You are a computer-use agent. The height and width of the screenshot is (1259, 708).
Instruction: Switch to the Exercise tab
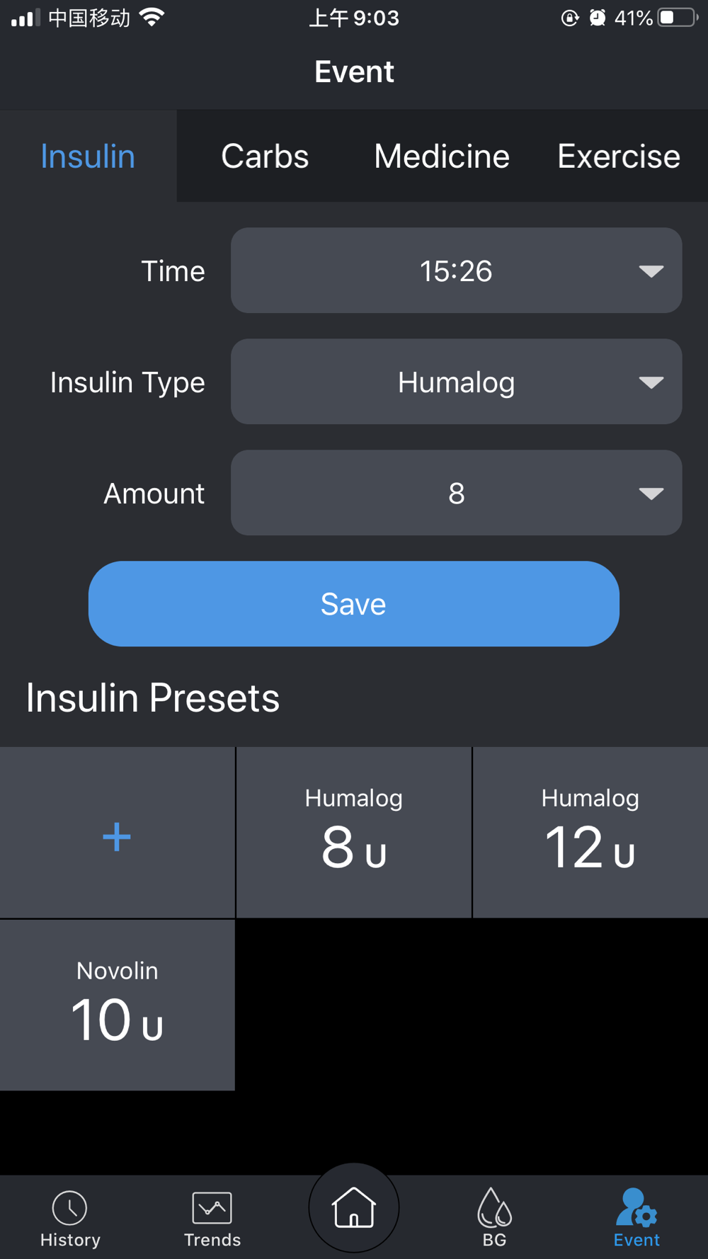pos(619,156)
